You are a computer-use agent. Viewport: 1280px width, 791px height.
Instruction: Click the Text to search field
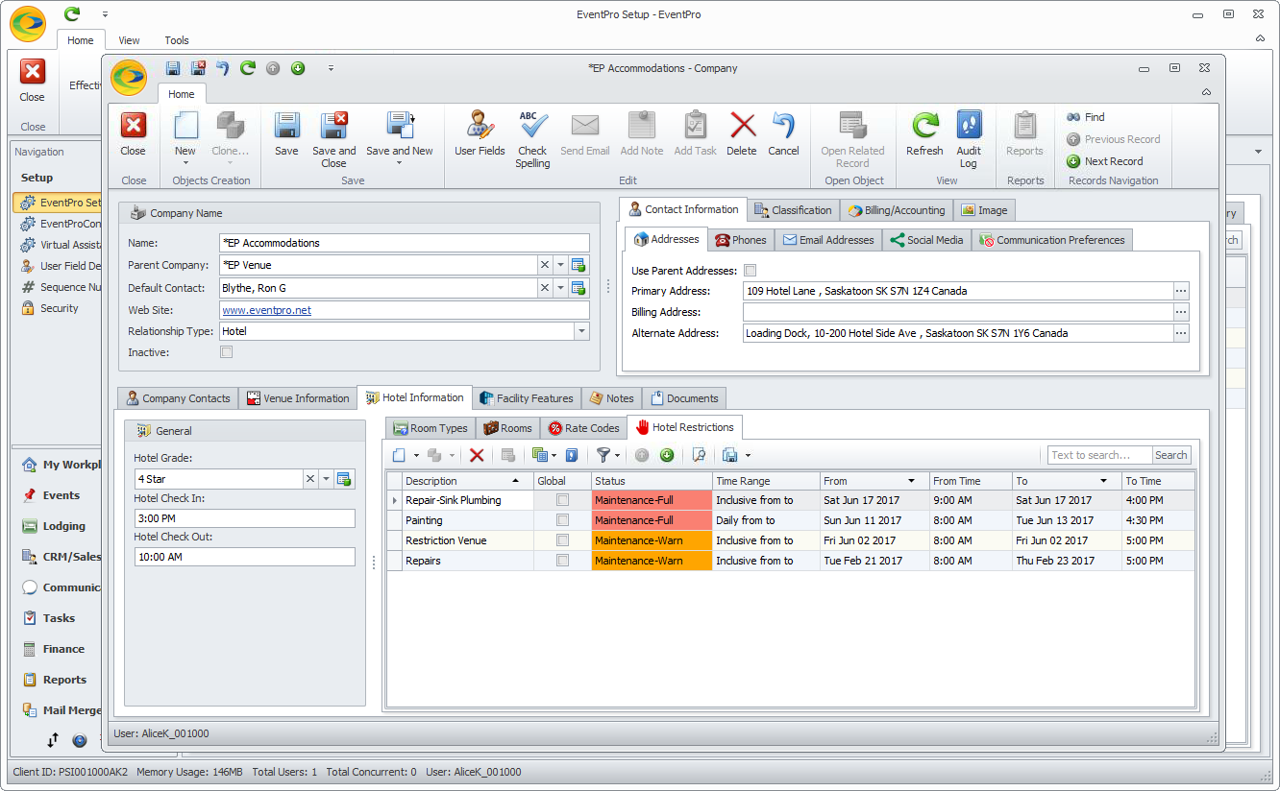point(1099,455)
